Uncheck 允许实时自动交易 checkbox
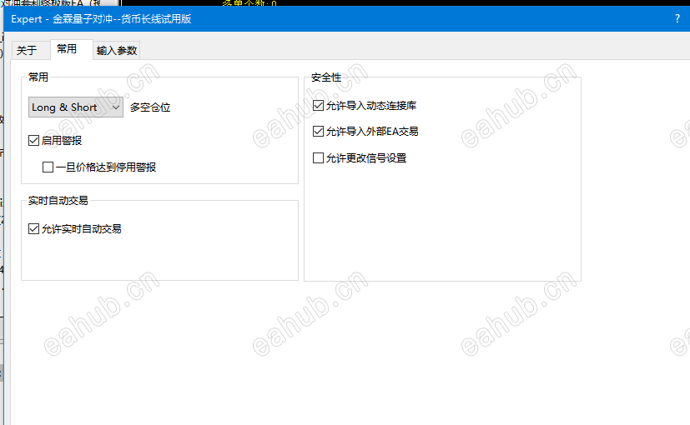Viewport: 690px width, 425px height. [x=34, y=229]
